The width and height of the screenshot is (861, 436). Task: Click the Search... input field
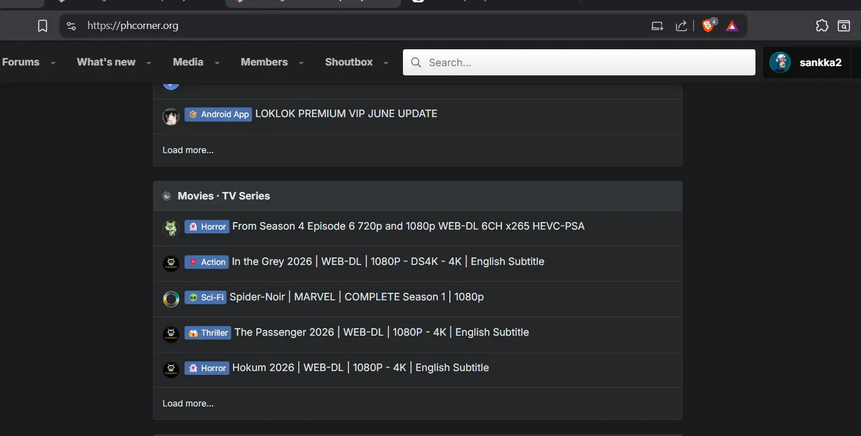click(579, 62)
